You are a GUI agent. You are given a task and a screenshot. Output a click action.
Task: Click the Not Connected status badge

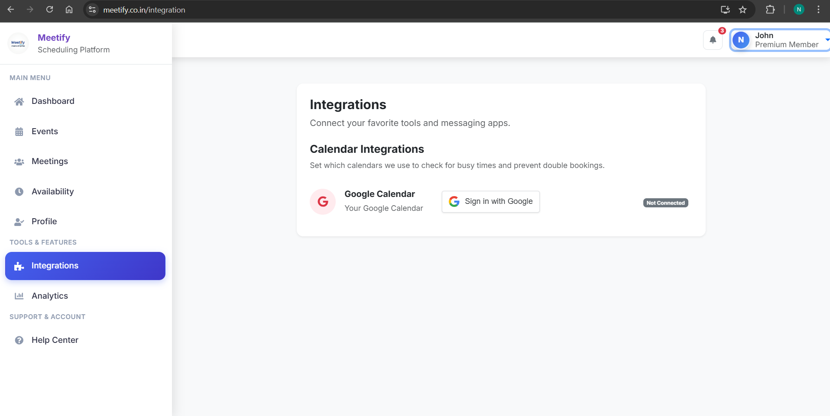coord(665,203)
